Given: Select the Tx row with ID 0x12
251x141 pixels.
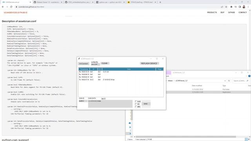Looking at the screenshot, I should coord(121,80).
